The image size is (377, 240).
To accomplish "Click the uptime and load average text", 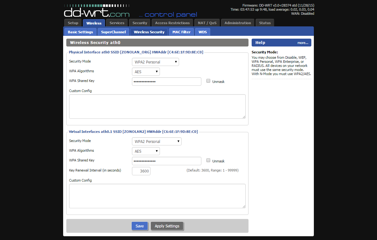I will pyautogui.click(x=272, y=9).
